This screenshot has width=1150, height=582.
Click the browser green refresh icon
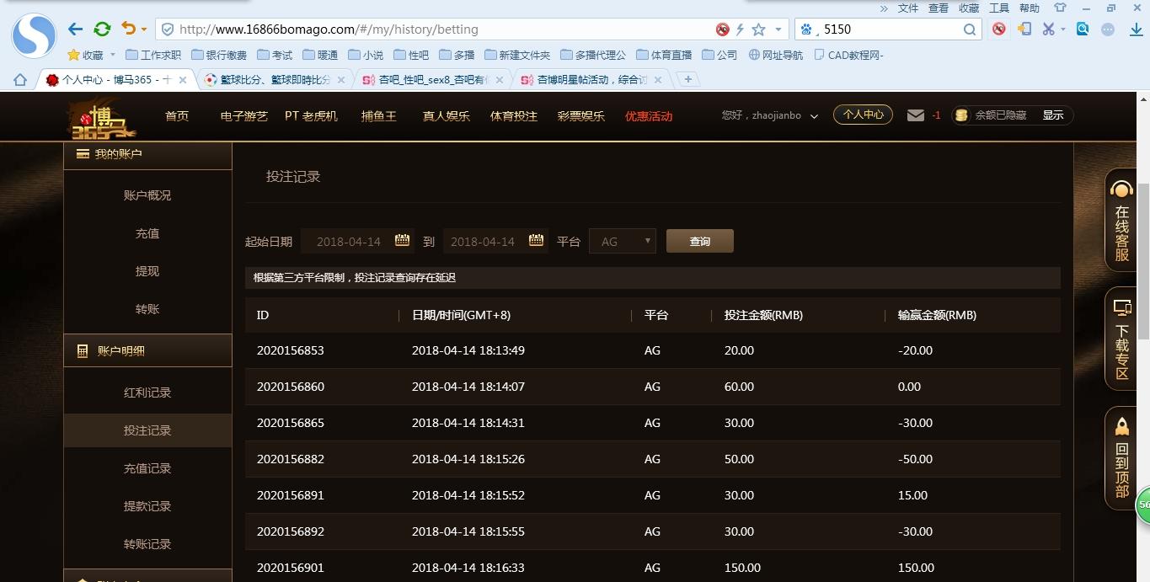point(102,29)
